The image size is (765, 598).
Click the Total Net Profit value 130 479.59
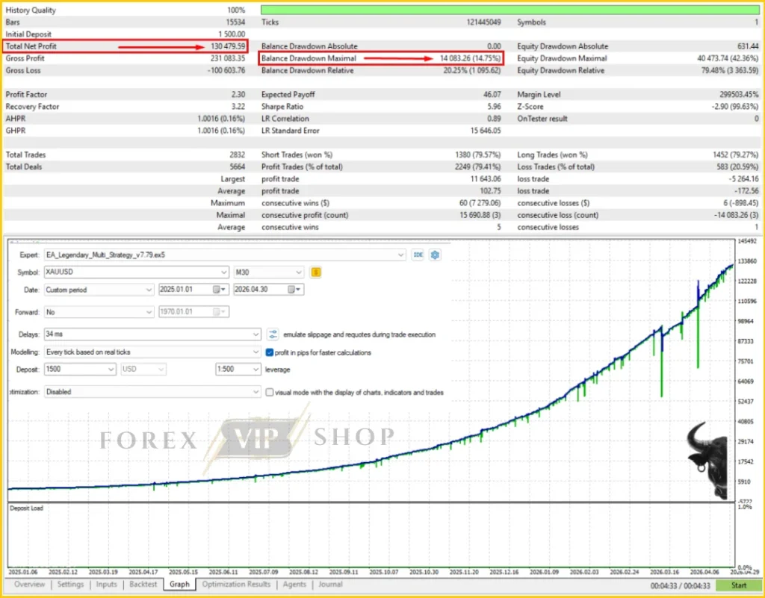(229, 46)
